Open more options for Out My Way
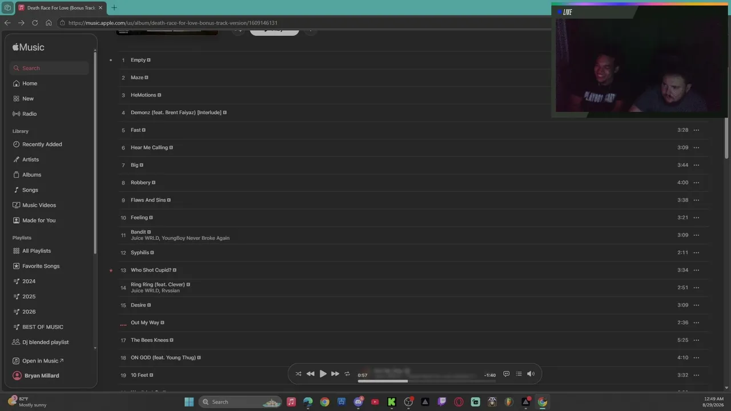Screen dimensions: 731x411 pyautogui.click(x=696, y=323)
